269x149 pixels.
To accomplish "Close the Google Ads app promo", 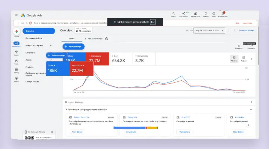I will point(52,132).
